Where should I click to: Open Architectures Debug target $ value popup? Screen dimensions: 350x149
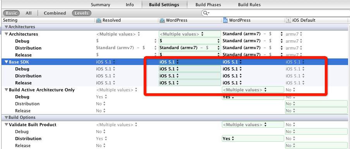tap(189, 41)
